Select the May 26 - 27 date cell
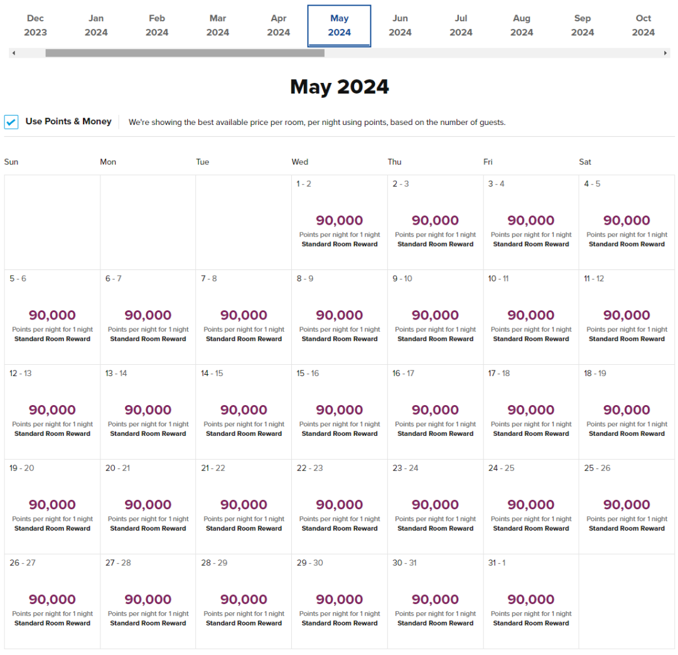 [x=52, y=602]
